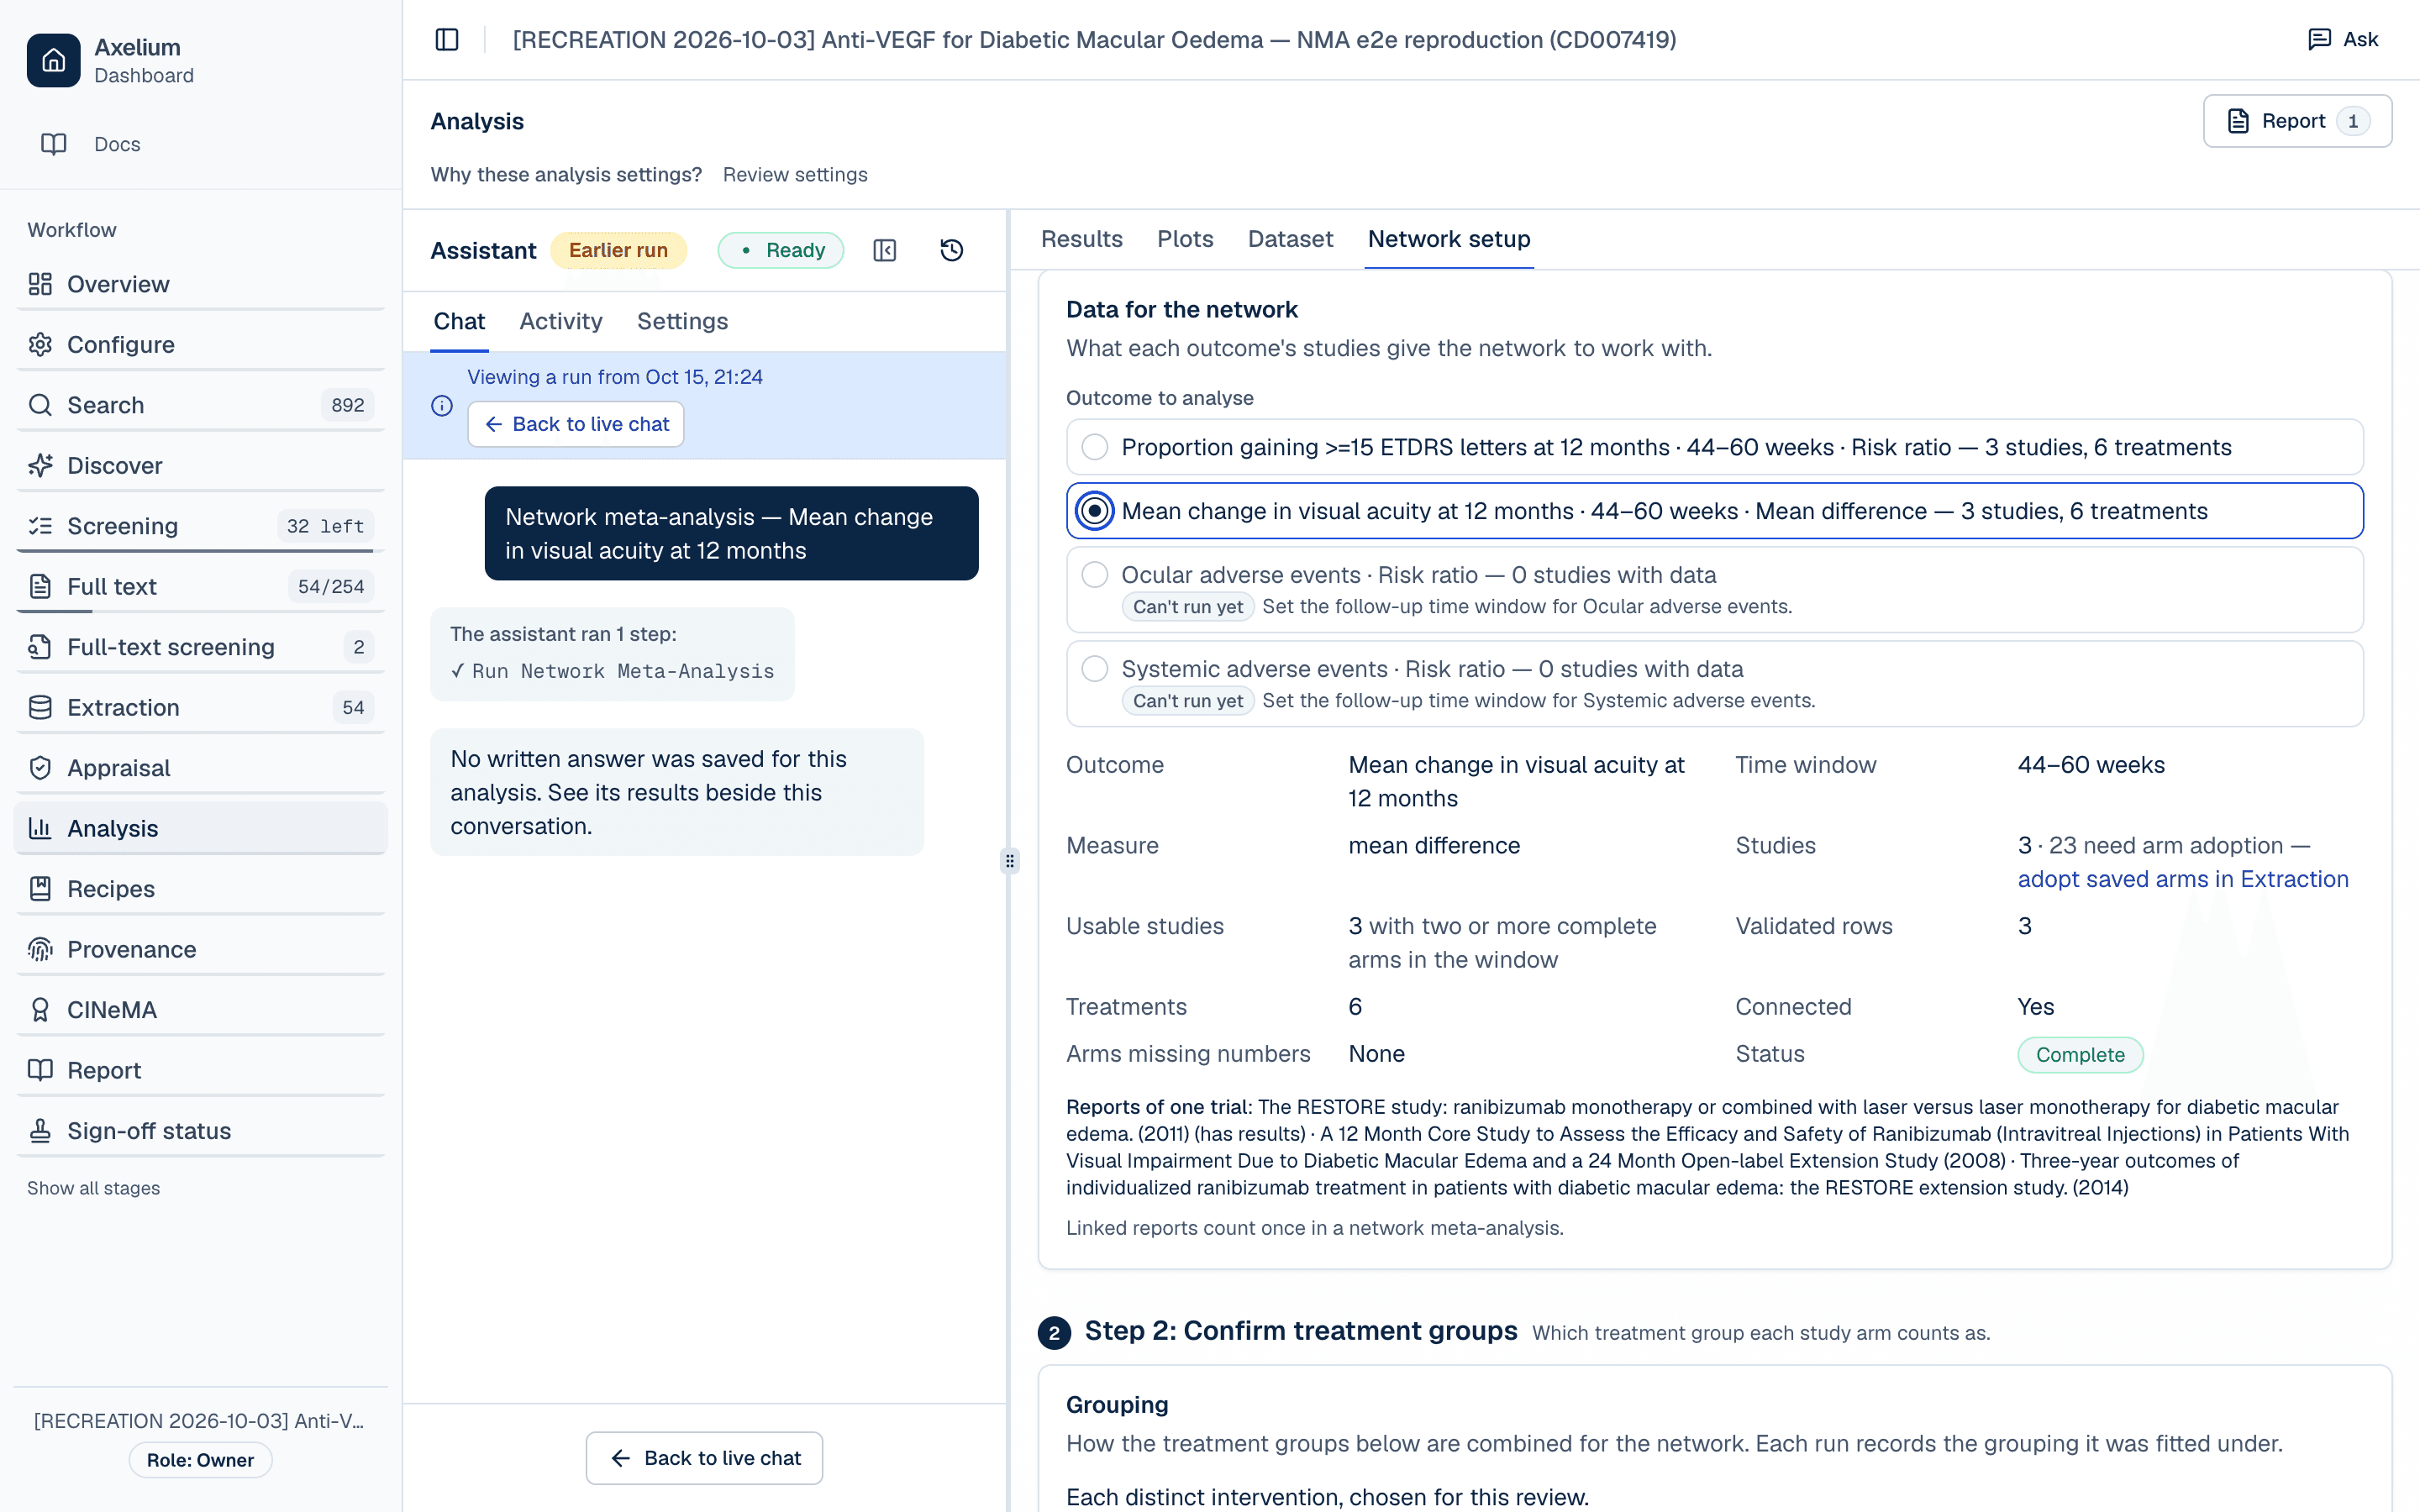Select Ocular adverse events outcome radio

(x=1095, y=575)
